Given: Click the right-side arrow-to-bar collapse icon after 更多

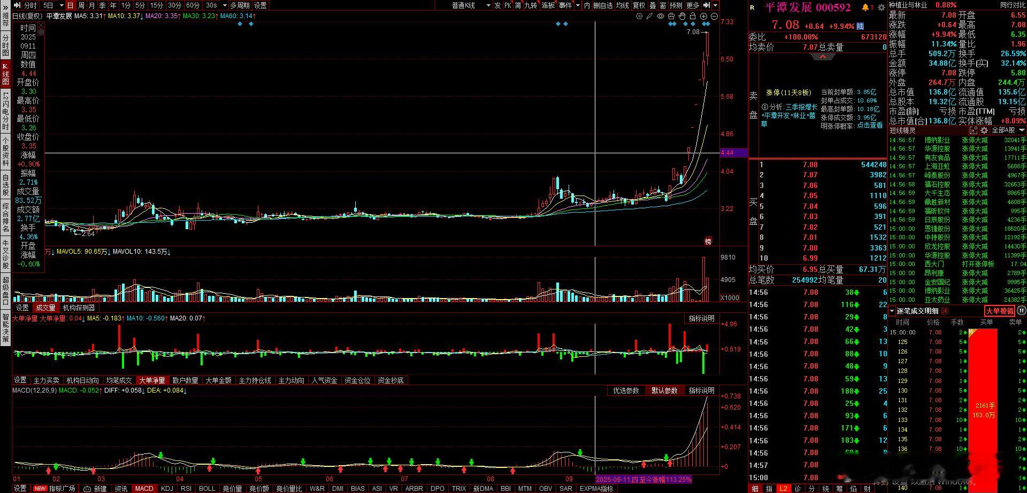Looking at the screenshot, I should click(x=706, y=5).
